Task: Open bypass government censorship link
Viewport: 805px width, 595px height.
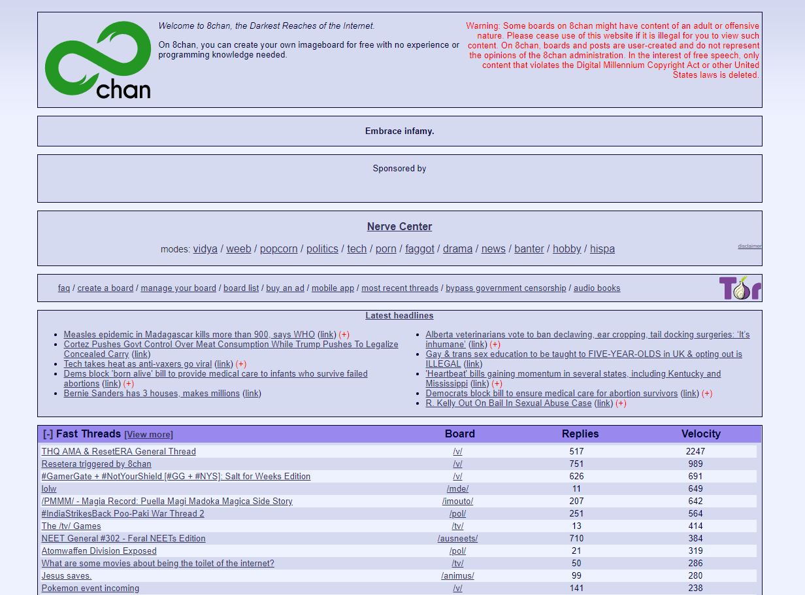Action: pos(506,288)
